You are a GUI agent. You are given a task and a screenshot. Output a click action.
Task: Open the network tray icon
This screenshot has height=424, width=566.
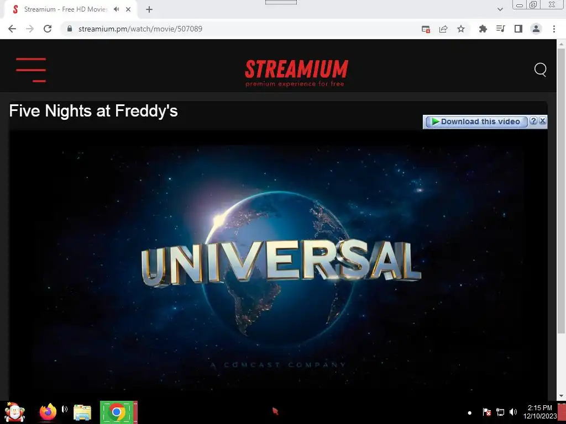tap(500, 412)
